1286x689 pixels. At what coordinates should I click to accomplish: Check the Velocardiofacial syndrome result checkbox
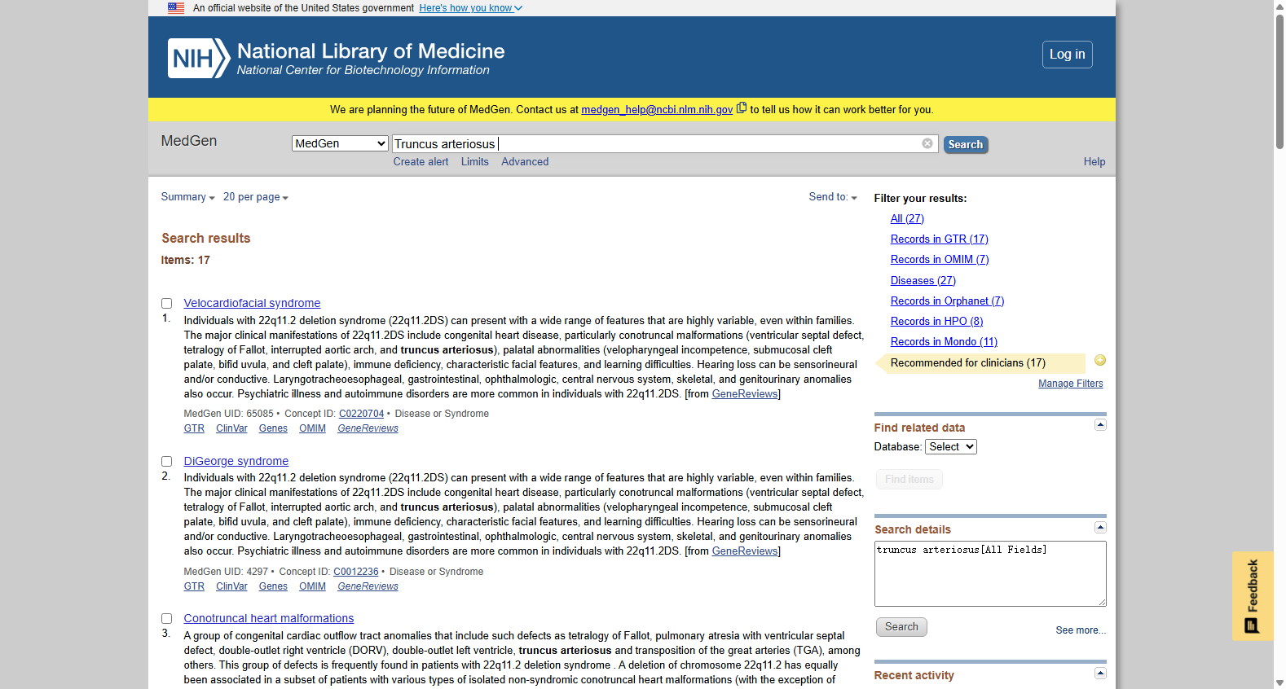point(166,303)
